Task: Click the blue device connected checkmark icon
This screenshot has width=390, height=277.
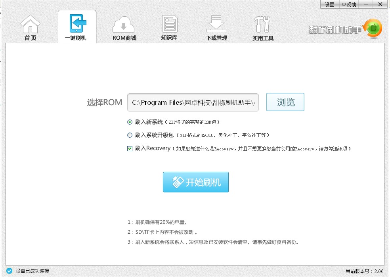Action: 9,271
